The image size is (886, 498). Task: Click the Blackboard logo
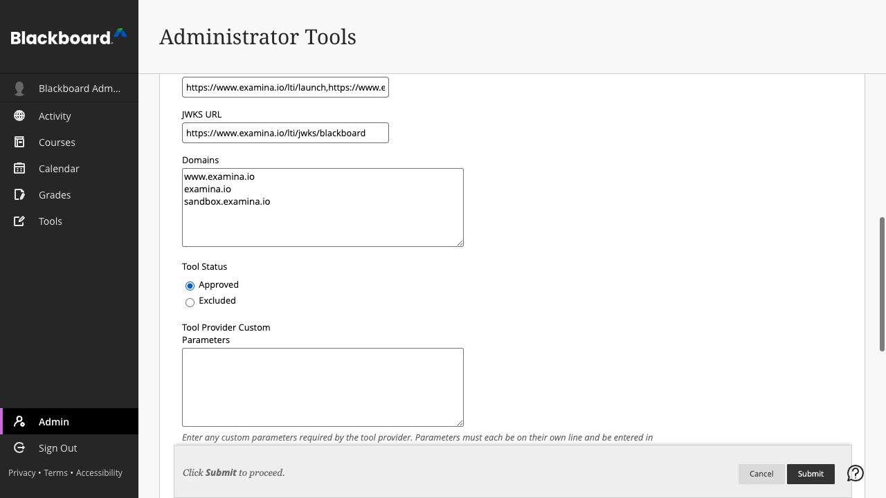(x=69, y=37)
